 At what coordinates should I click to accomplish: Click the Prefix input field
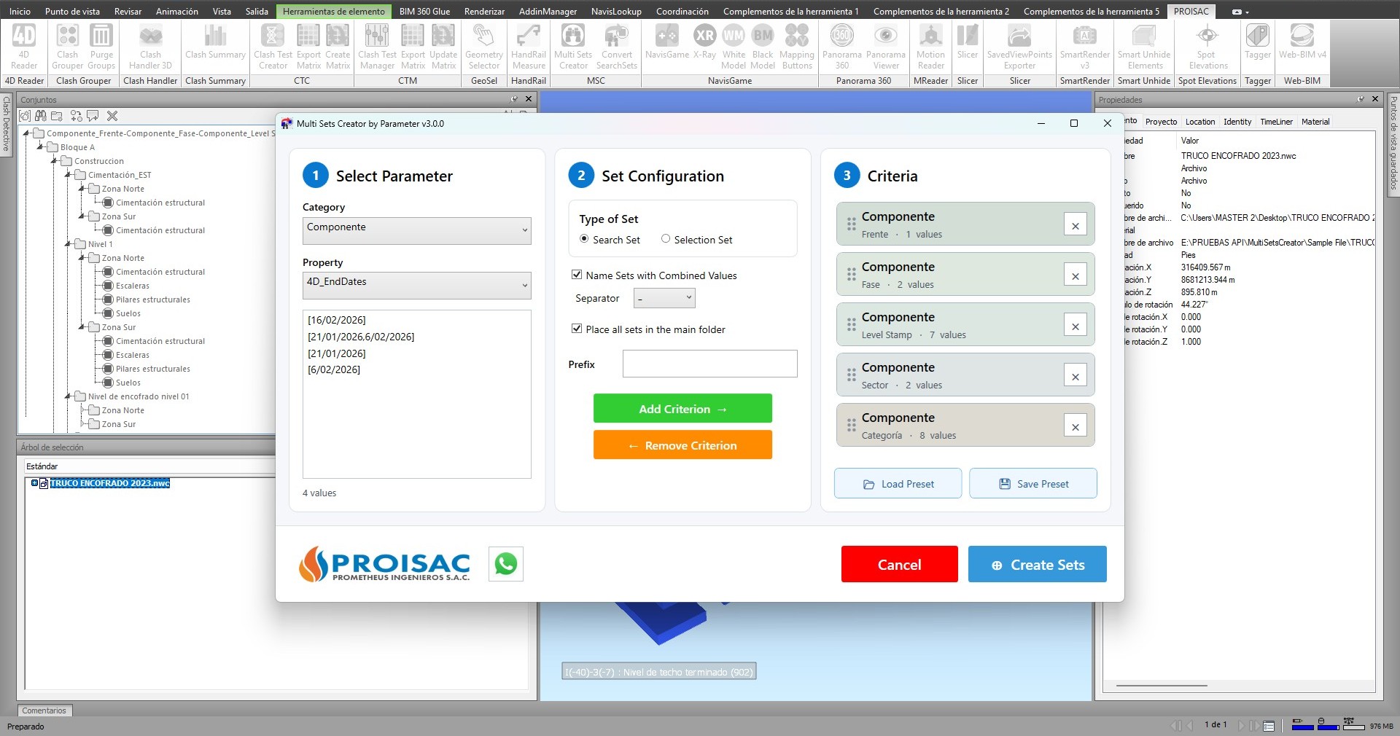coord(710,364)
